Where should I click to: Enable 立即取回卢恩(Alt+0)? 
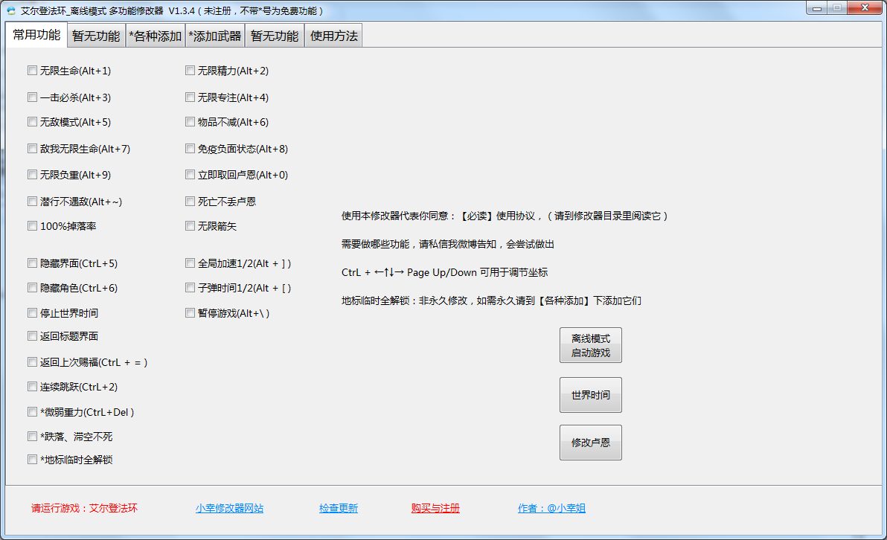190,175
